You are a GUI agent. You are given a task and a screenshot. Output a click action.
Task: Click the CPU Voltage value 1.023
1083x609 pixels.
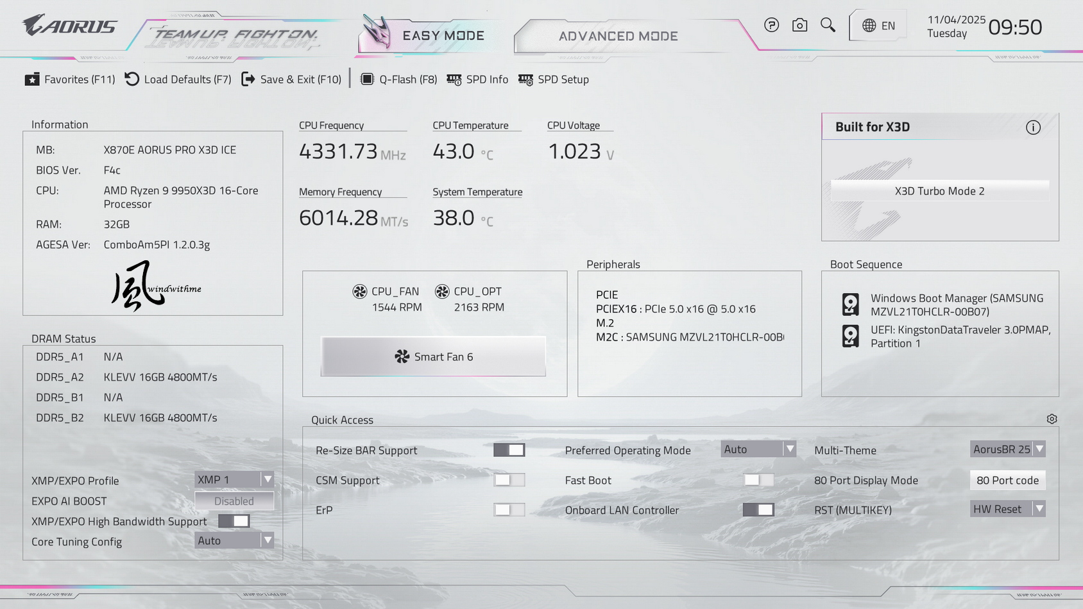(x=574, y=151)
